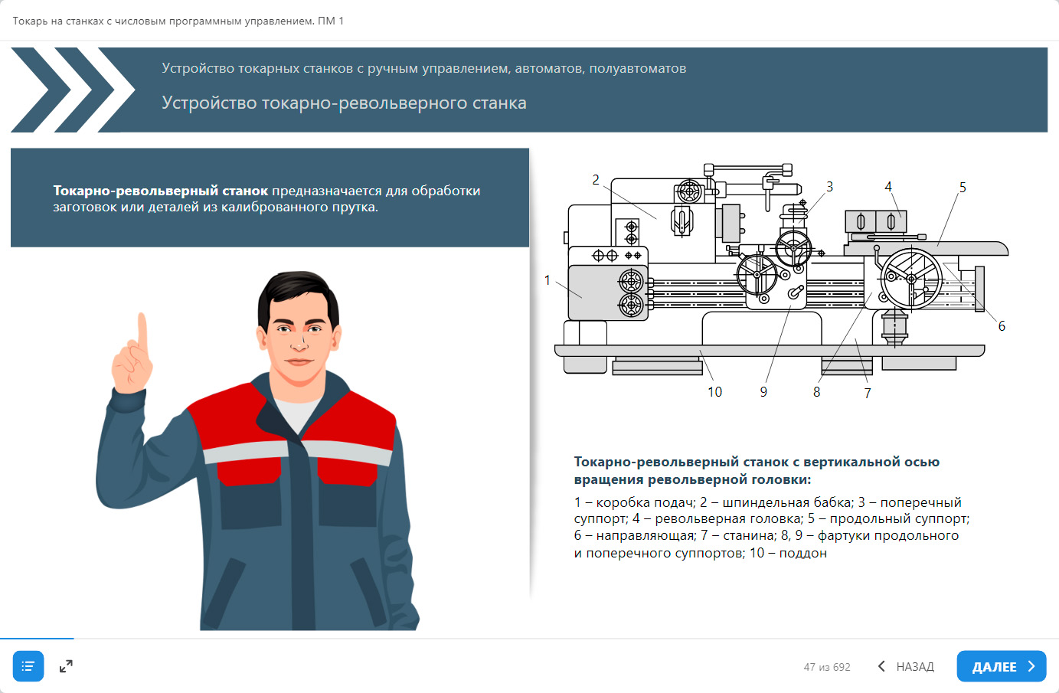Click the feed box dials on the diagram

pos(631,293)
